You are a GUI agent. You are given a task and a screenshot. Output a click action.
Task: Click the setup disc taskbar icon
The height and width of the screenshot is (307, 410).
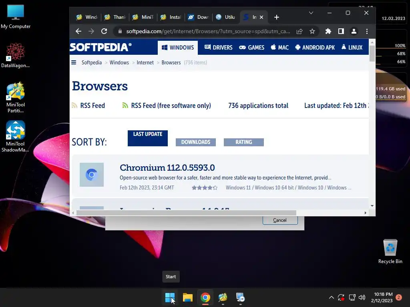tap(240, 297)
